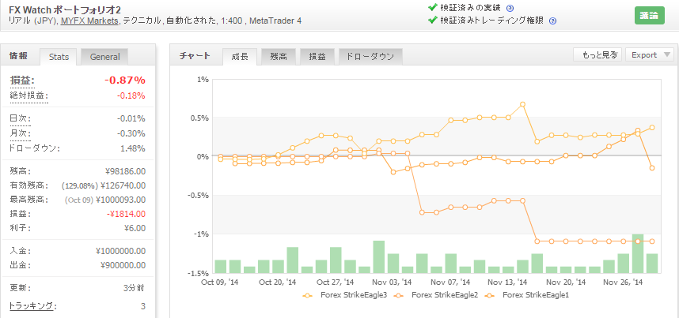Switch to the ドローダウン chart tab

click(x=371, y=56)
